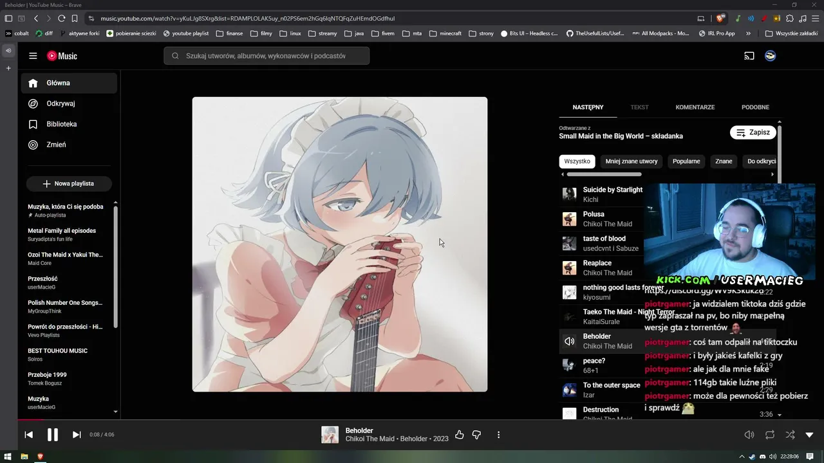Reload the page in Brave
824x463 pixels.
coord(61,19)
